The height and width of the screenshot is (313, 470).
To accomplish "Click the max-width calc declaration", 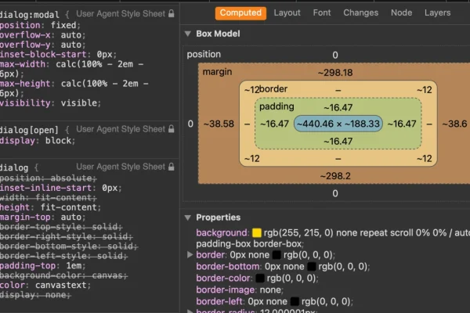I will 72,69.
